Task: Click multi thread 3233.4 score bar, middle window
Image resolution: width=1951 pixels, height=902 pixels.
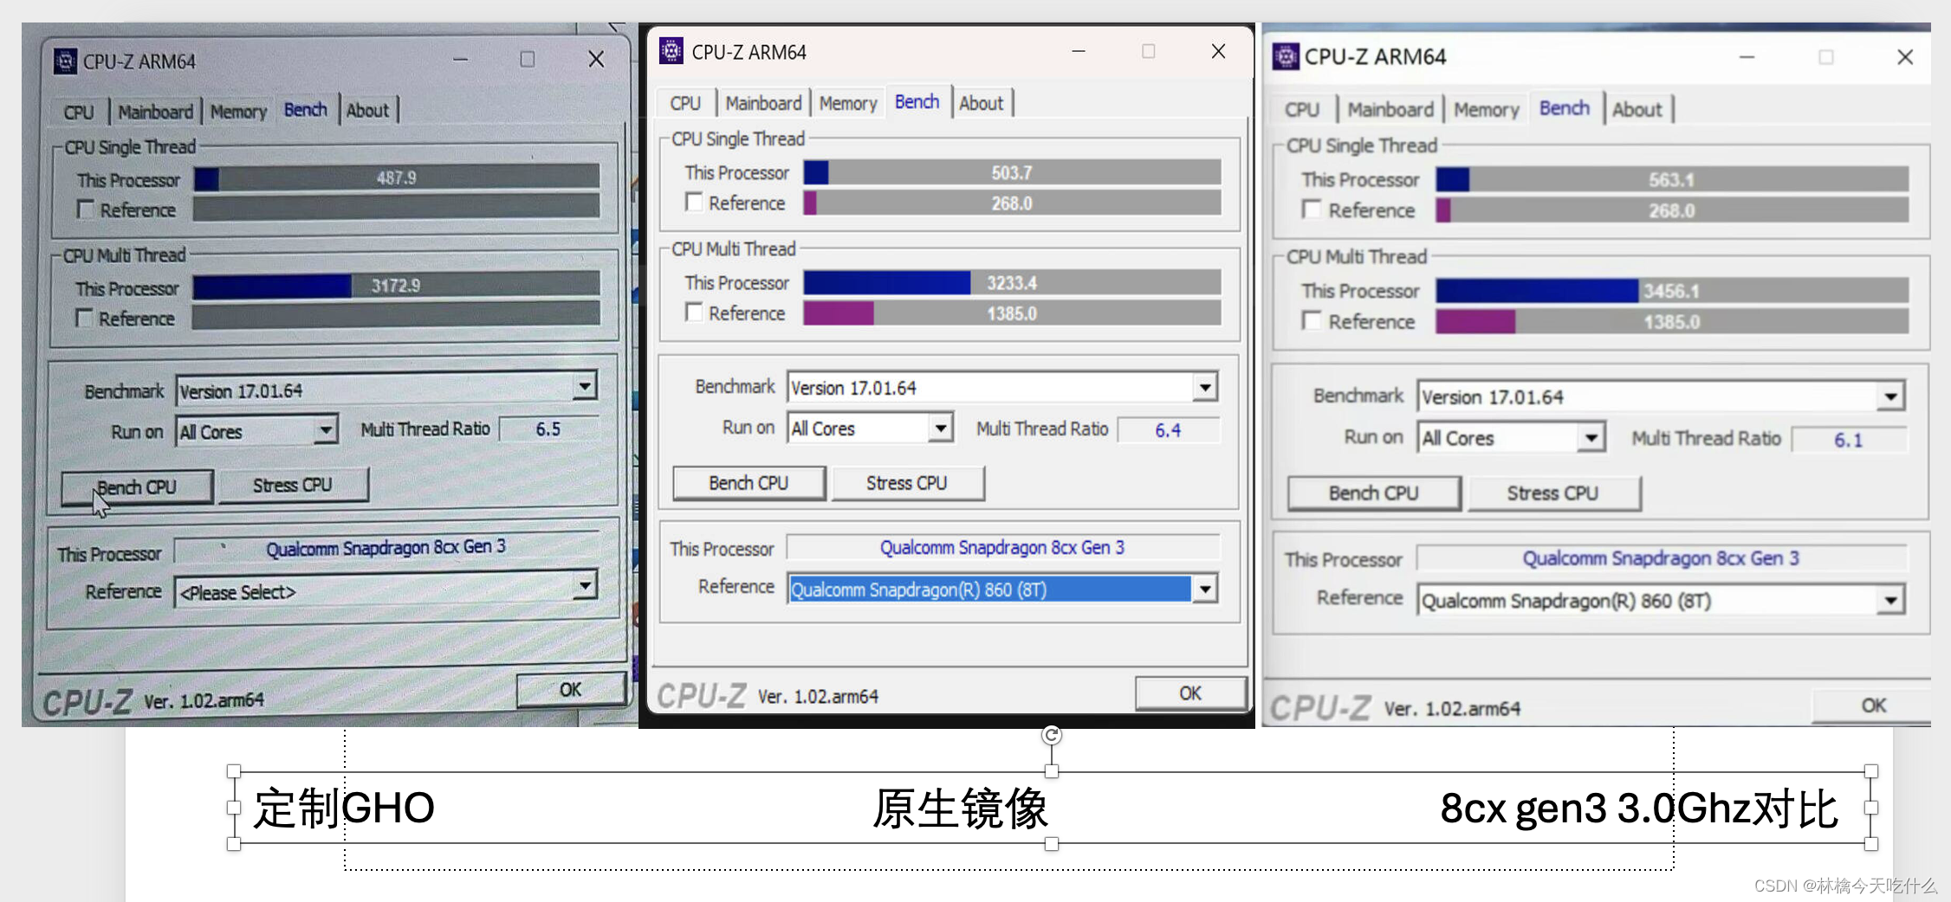Action: [x=1012, y=282]
